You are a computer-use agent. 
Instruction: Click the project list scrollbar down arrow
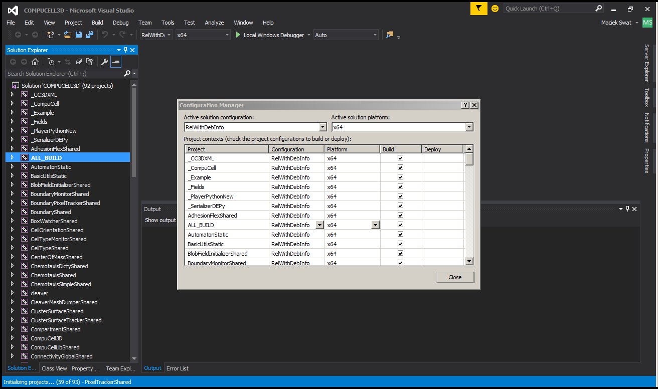[x=469, y=261]
